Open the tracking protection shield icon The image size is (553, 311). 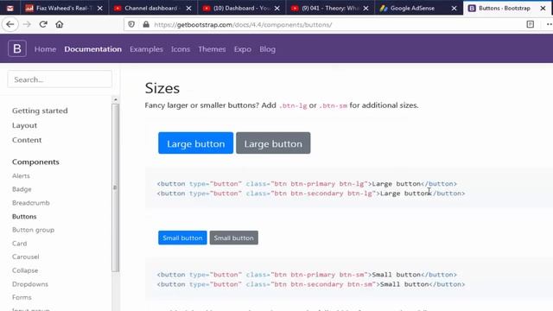[131, 24]
